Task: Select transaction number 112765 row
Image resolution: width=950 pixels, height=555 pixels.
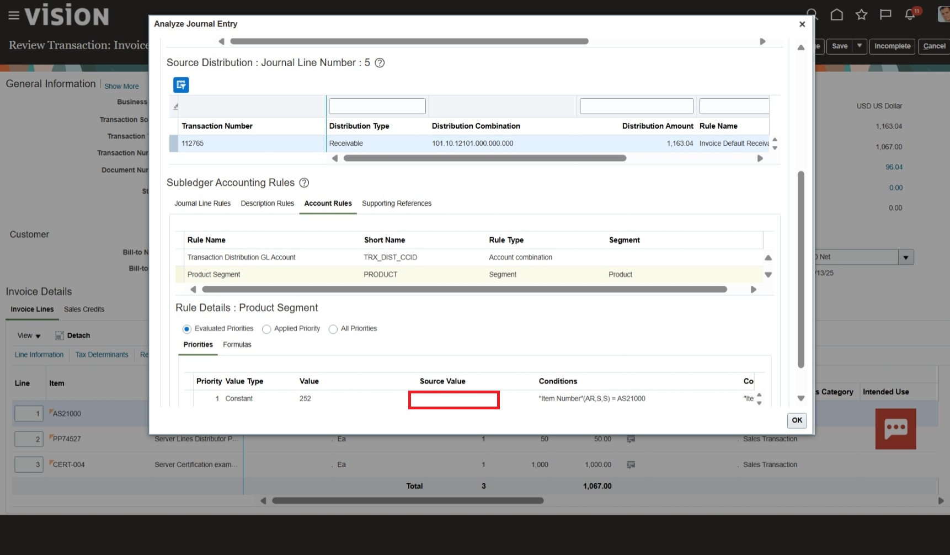Action: click(x=469, y=143)
